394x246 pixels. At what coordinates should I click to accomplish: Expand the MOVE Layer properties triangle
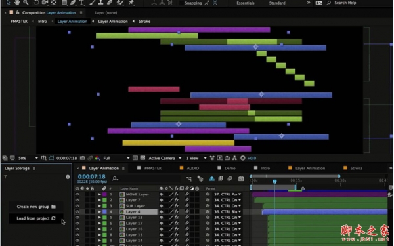point(100,194)
